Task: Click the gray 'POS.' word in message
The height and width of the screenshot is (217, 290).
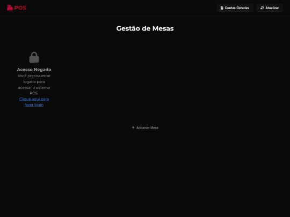Action: (x=34, y=93)
